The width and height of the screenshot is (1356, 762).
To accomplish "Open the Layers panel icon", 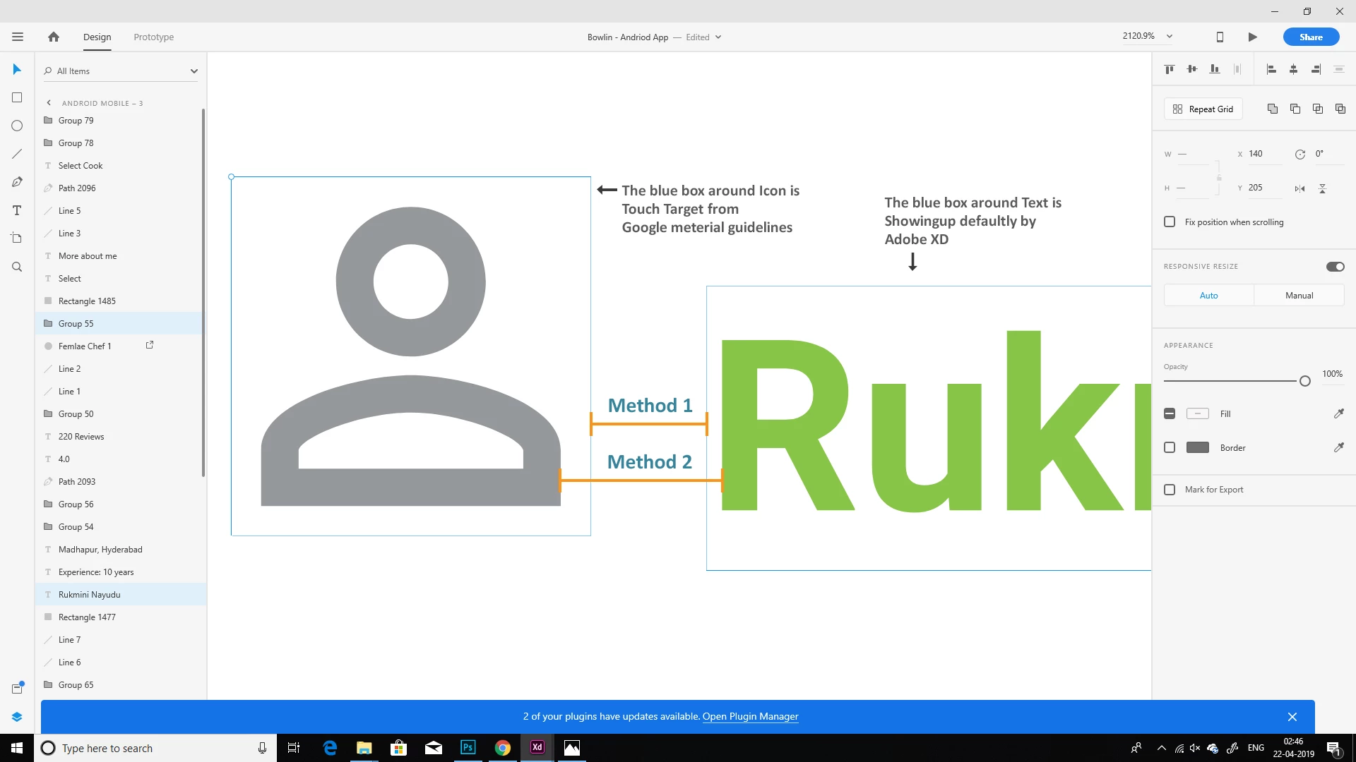I will pyautogui.click(x=17, y=717).
